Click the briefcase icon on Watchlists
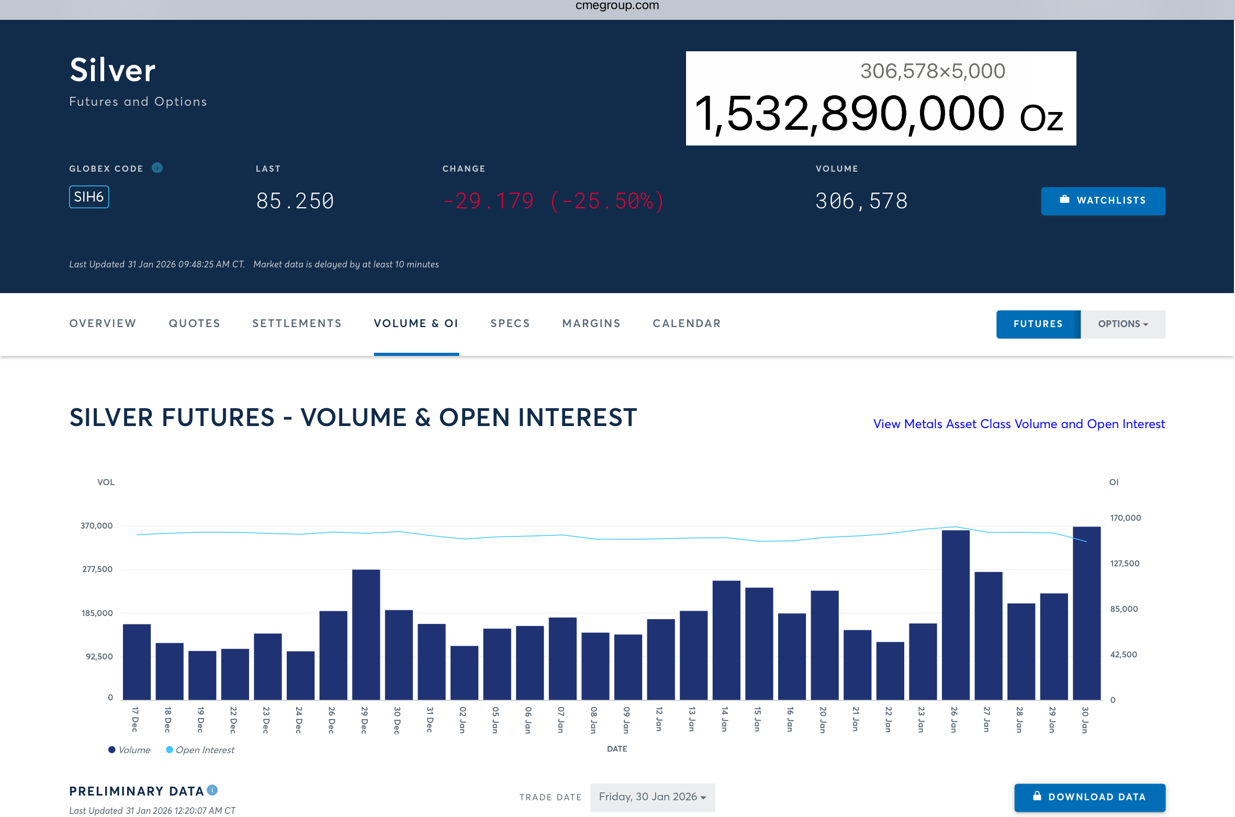Image resolution: width=1235 pixels, height=817 pixels. coord(1064,199)
